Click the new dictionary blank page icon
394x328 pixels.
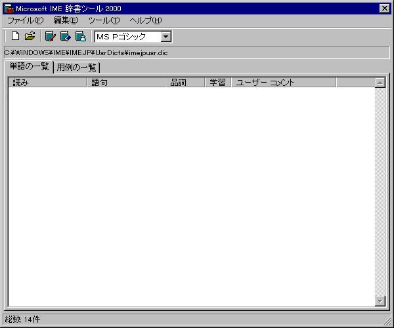(x=16, y=36)
